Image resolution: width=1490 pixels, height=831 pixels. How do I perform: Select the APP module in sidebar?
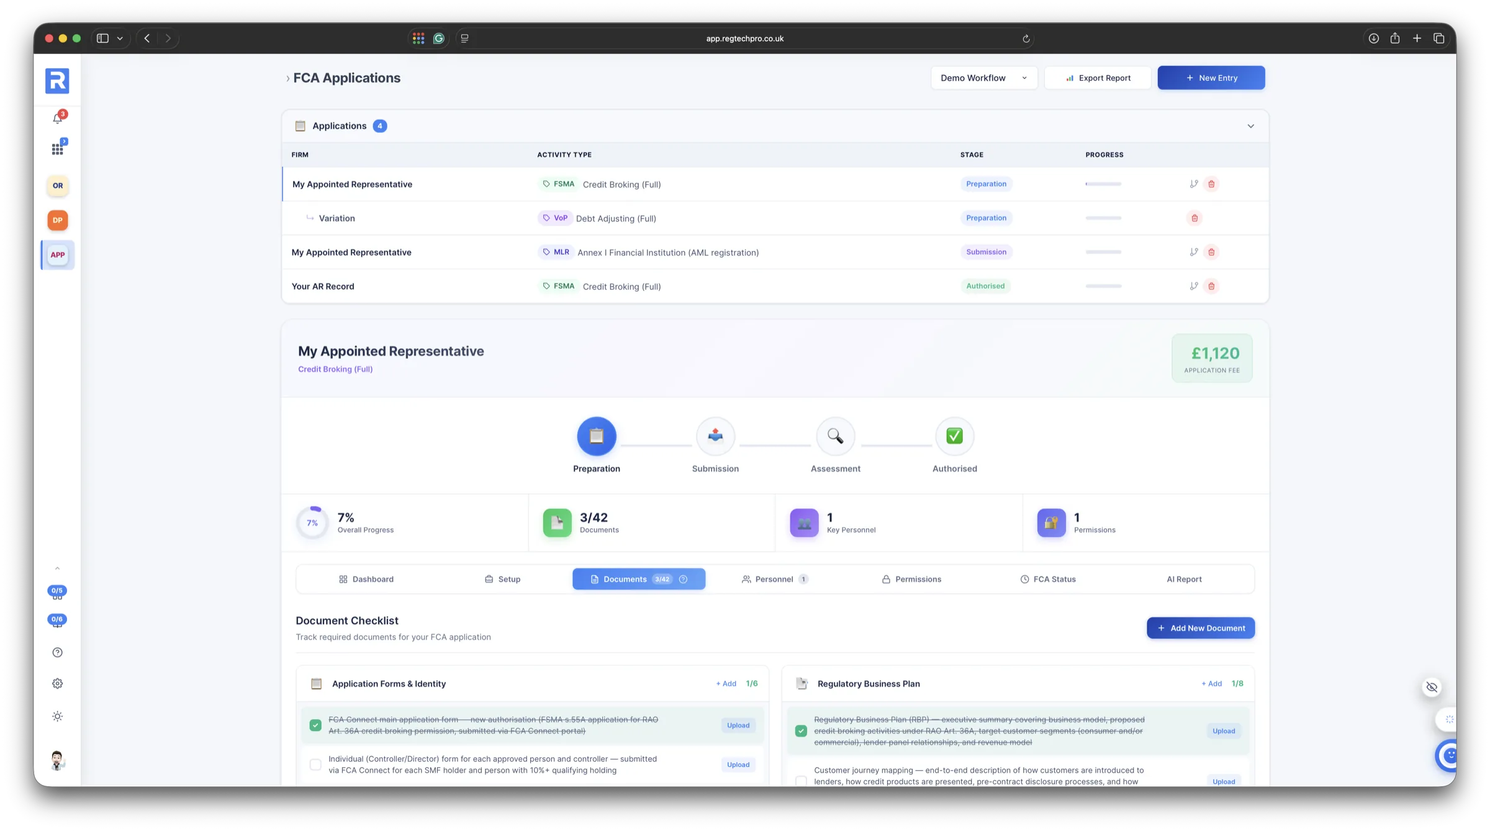pyautogui.click(x=58, y=254)
